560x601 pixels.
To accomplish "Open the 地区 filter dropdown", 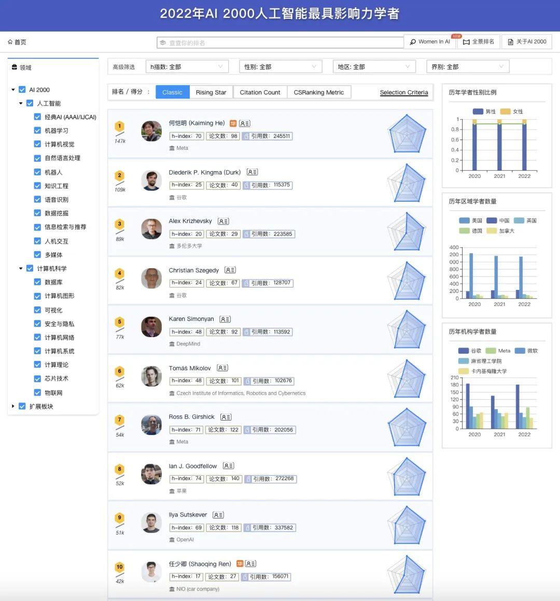I will pyautogui.click(x=373, y=66).
